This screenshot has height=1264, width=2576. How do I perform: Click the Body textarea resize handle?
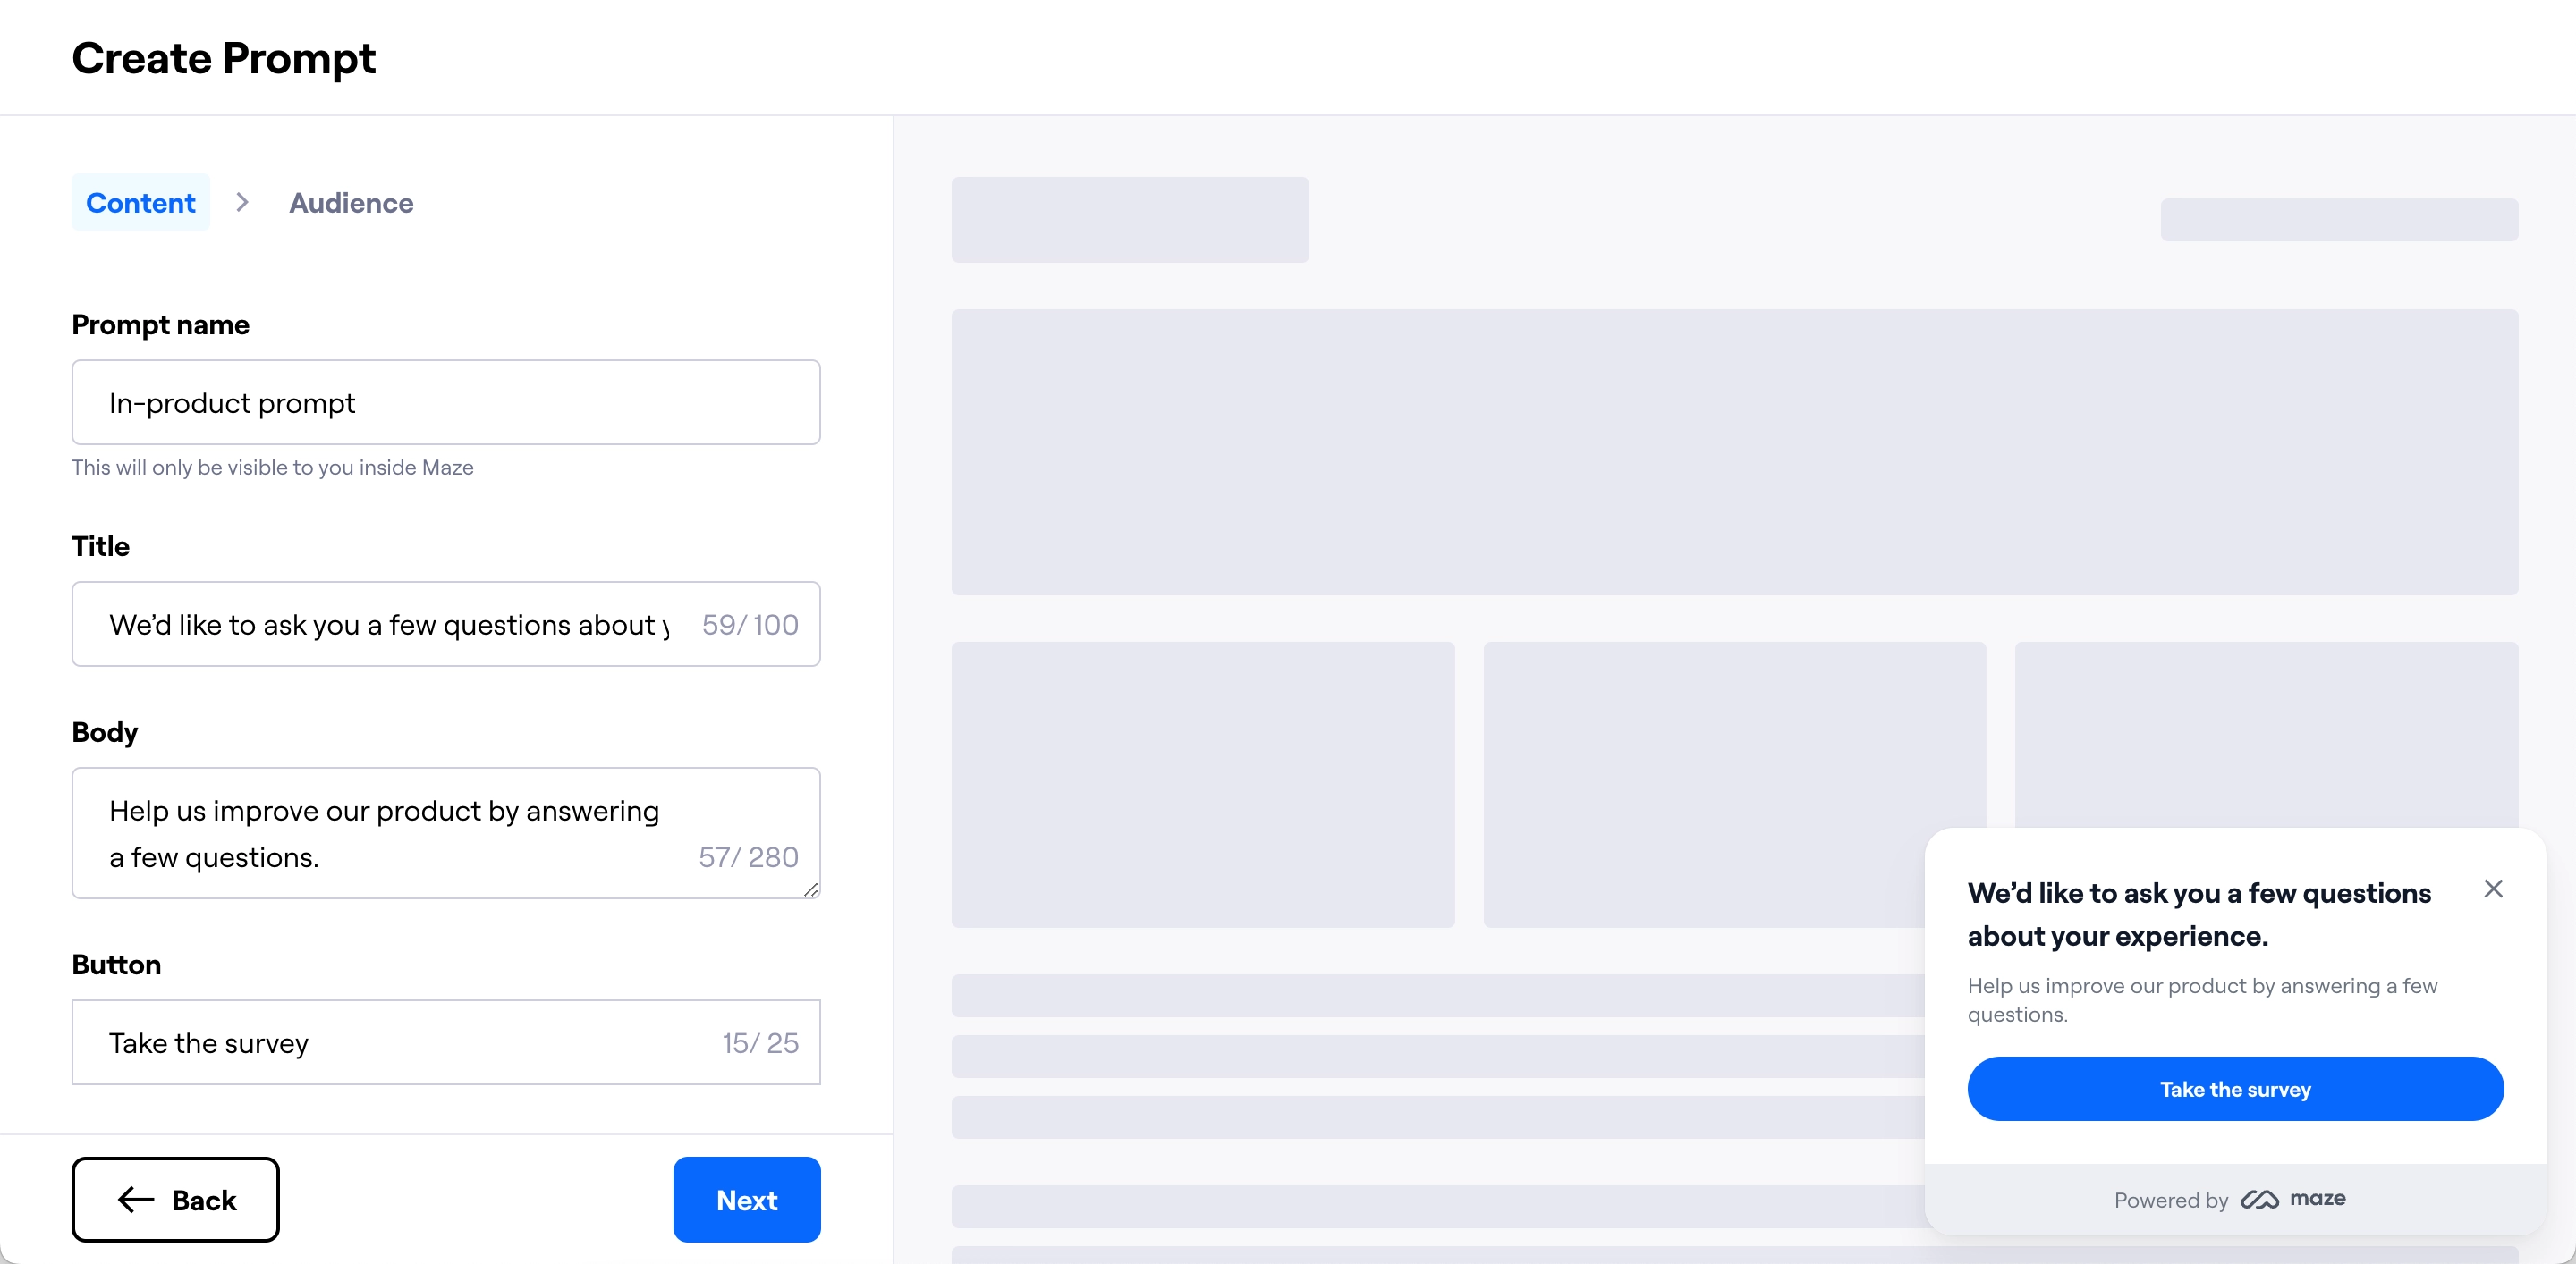point(810,889)
